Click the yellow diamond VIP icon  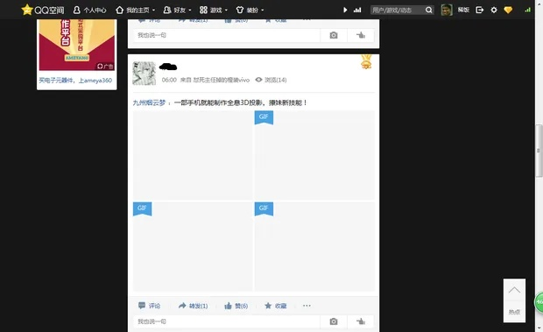coord(508,10)
